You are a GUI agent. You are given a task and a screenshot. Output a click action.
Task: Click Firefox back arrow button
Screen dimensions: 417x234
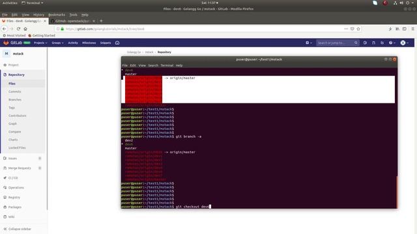pyautogui.click(x=5, y=29)
